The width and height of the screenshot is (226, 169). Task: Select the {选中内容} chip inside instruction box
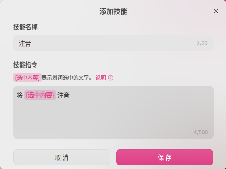(x=40, y=95)
